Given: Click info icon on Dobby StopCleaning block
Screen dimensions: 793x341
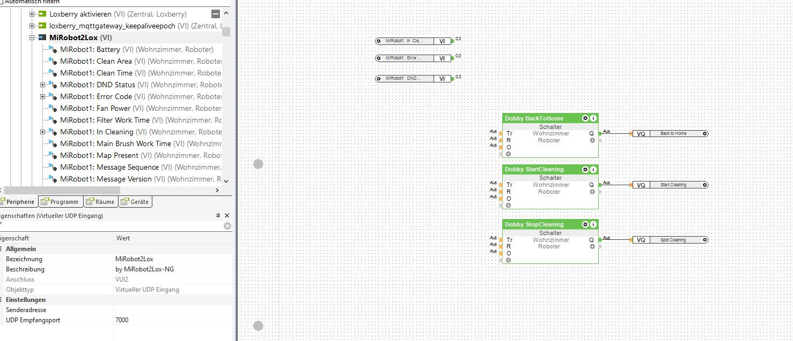Looking at the screenshot, I should (x=593, y=225).
